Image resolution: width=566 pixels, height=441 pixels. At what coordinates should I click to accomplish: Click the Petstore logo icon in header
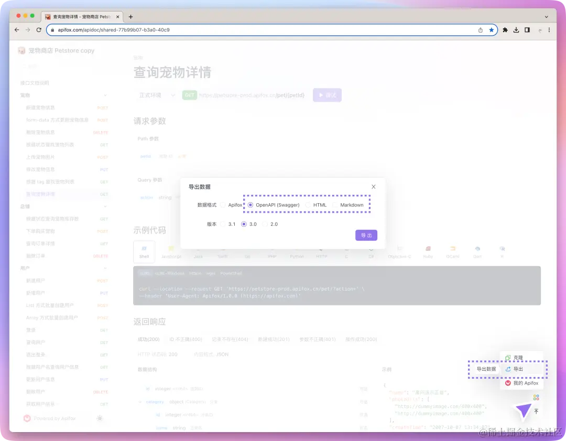(21, 50)
